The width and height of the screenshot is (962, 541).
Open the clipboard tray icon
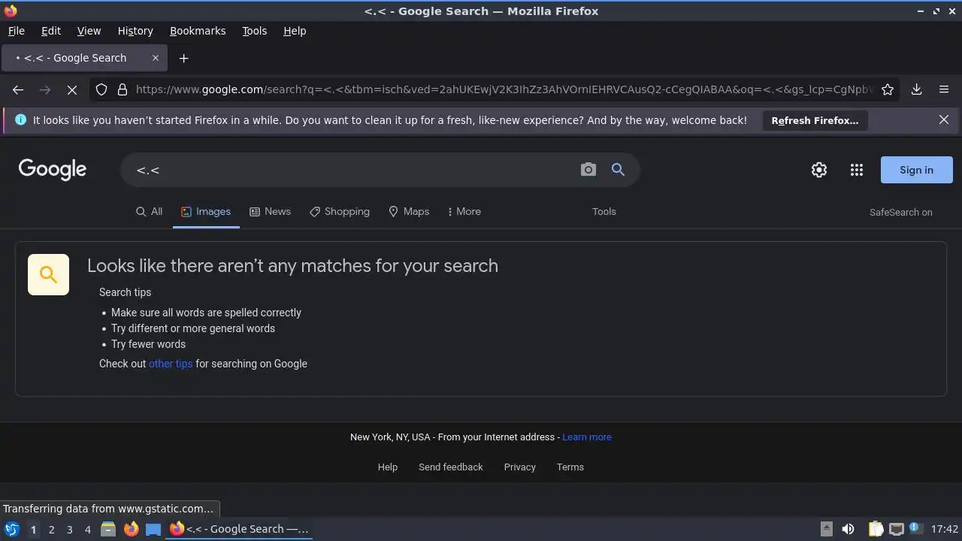[876, 529]
